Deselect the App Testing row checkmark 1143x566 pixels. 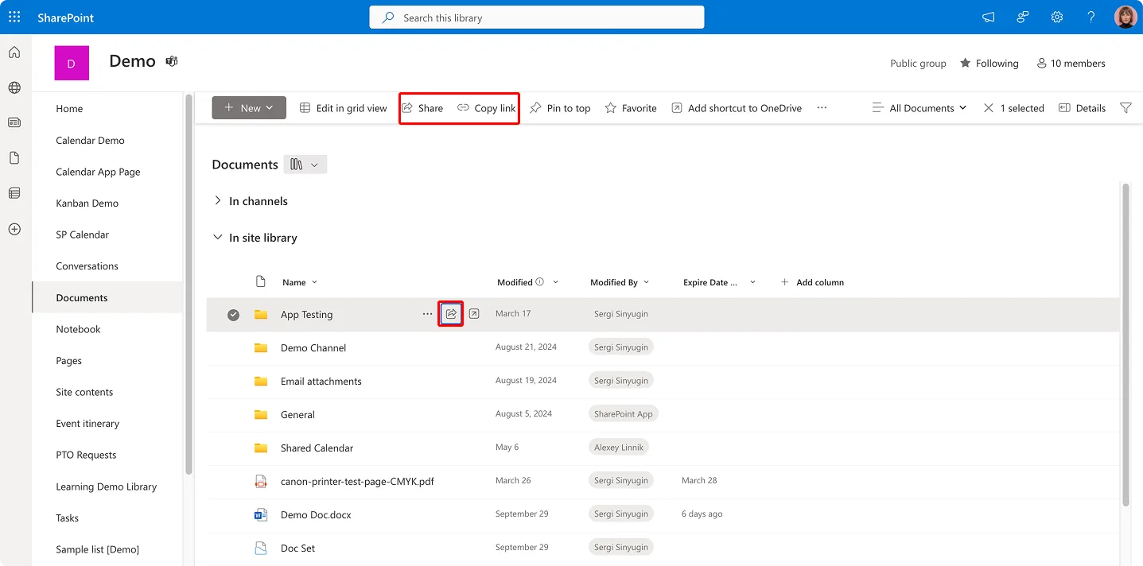coord(233,314)
